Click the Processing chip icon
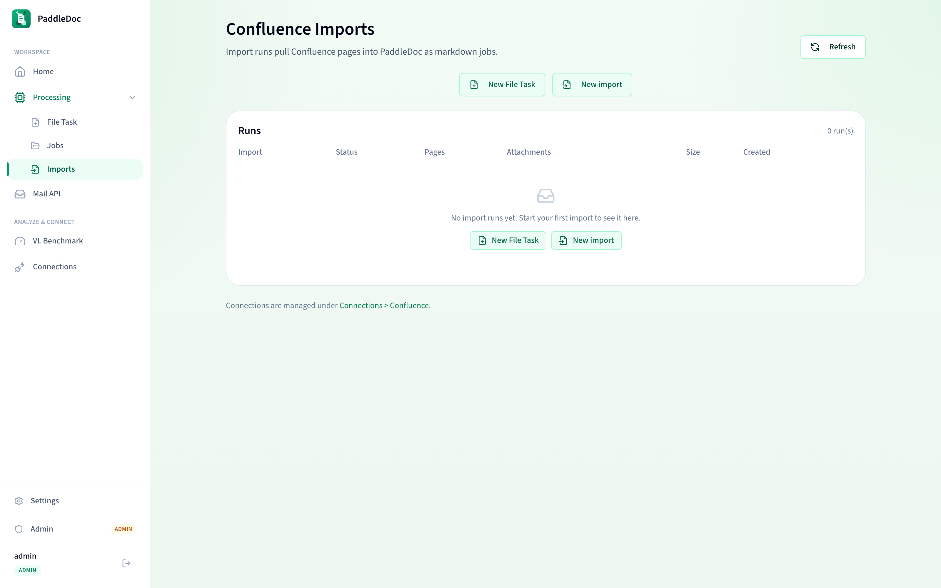This screenshot has width=941, height=588. [x=20, y=98]
